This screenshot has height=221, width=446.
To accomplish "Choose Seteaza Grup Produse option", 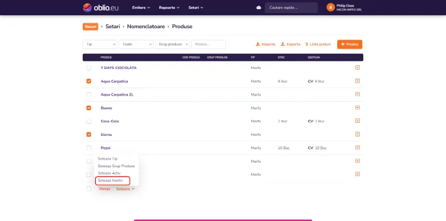I will (x=116, y=166).
